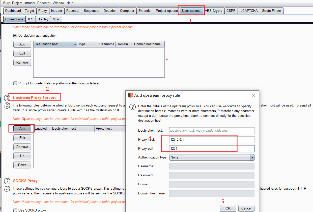Click the Proxy port field
Screen dimensions: 313x212
point(212,148)
